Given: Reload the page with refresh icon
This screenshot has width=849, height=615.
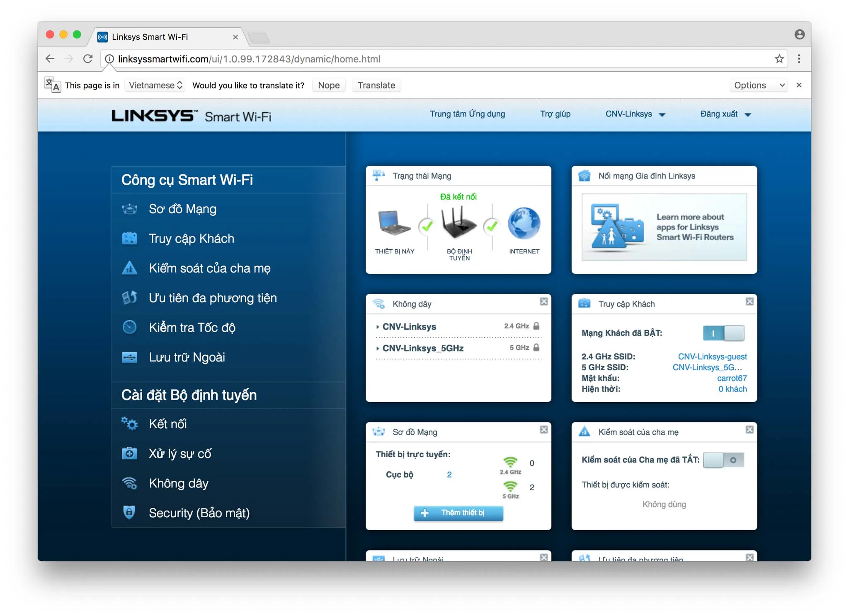Looking at the screenshot, I should [88, 59].
